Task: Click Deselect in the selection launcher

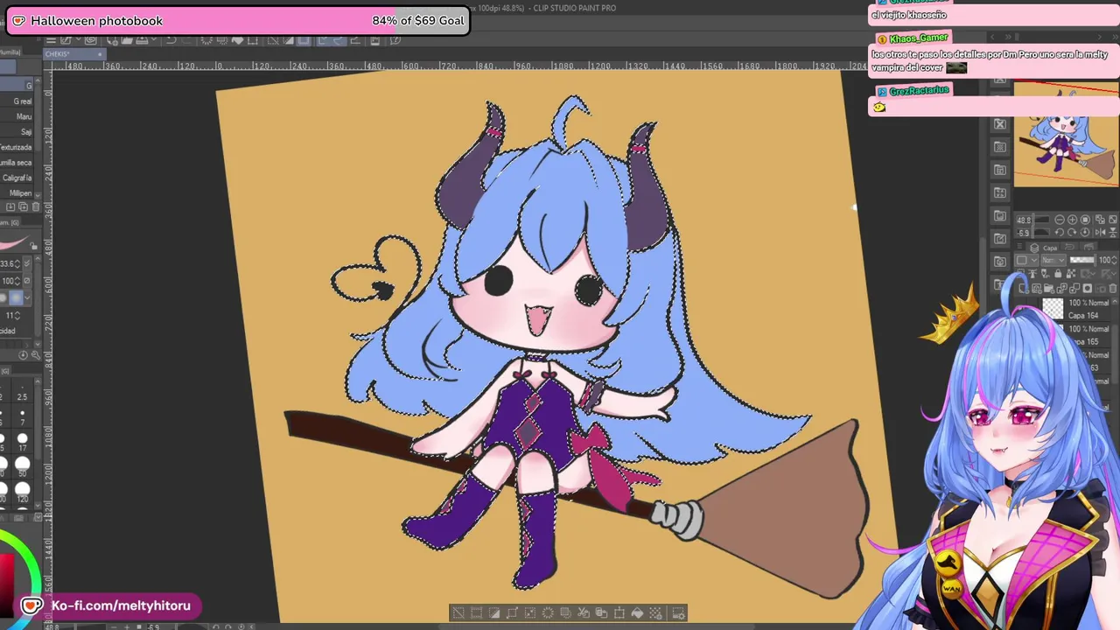Action: [458, 613]
